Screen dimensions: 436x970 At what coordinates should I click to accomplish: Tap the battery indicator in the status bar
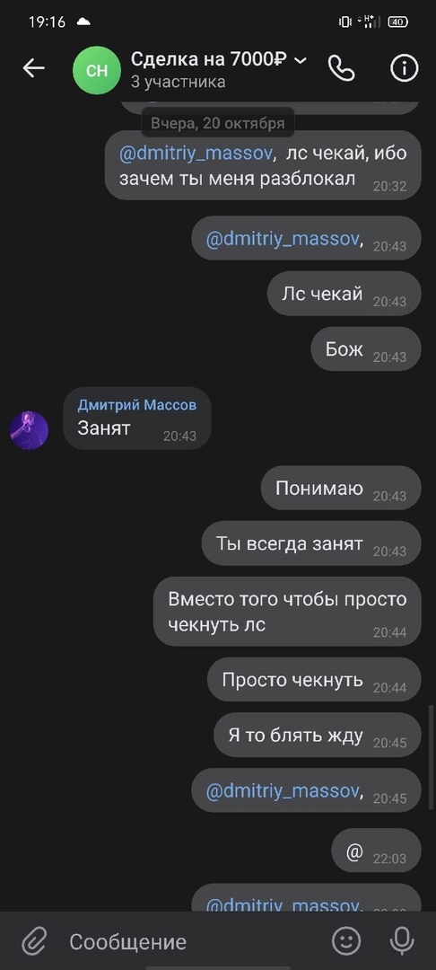point(397,22)
